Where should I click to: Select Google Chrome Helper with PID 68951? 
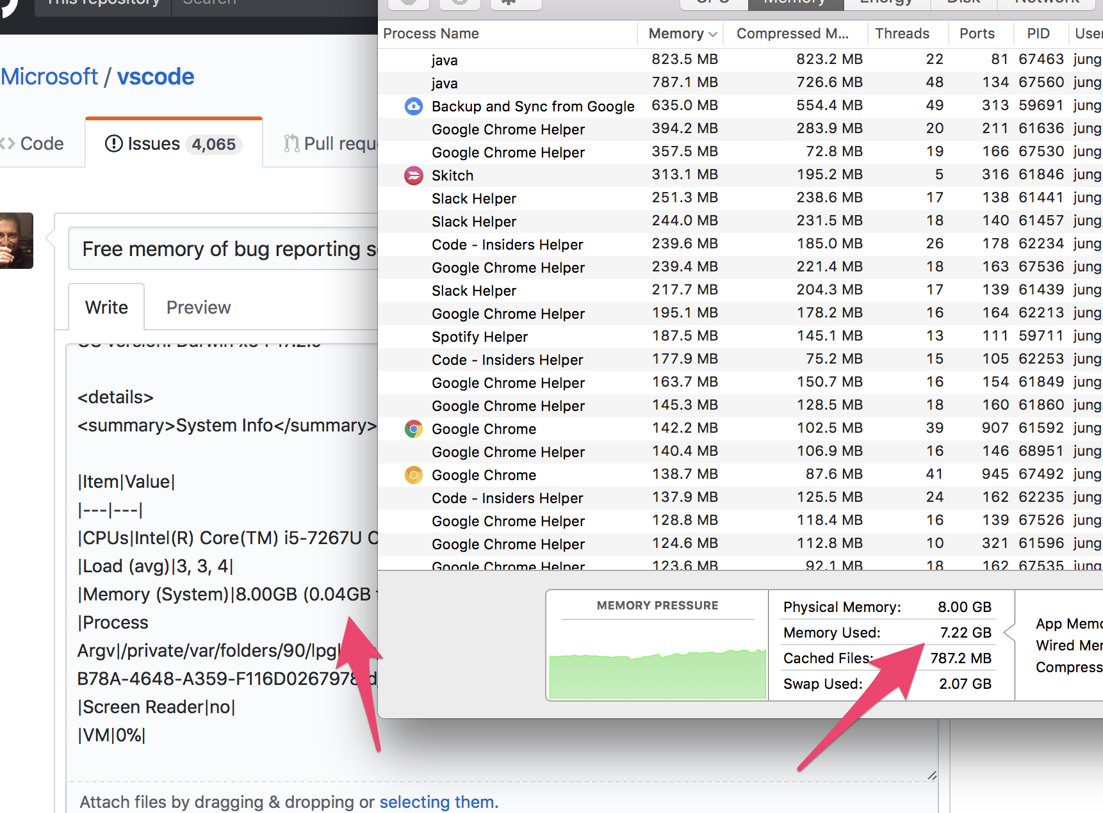[740, 452]
